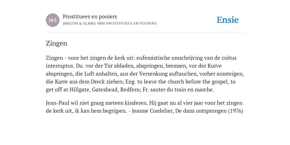Image resolution: width=290 pixels, height=145 pixels.
Task: Click the Zingen entry heading
Action: click(56, 43)
